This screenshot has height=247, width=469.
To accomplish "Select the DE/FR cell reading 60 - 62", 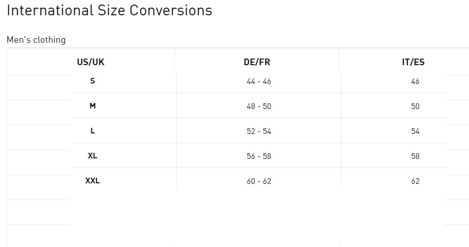I will pyautogui.click(x=259, y=181).
